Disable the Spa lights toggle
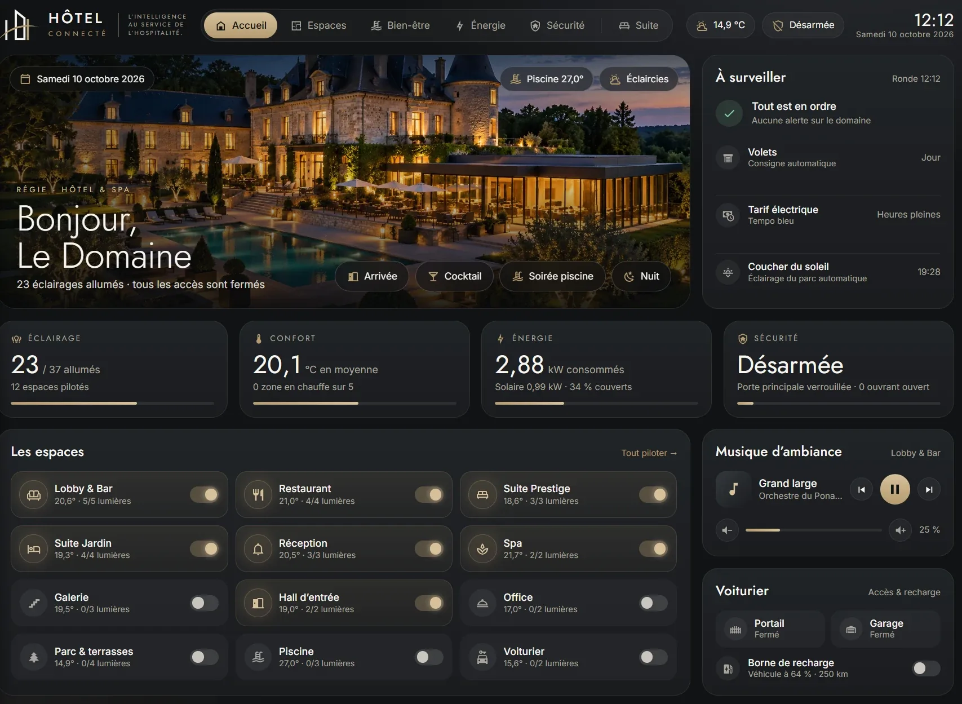This screenshot has height=704, width=962. 654,549
